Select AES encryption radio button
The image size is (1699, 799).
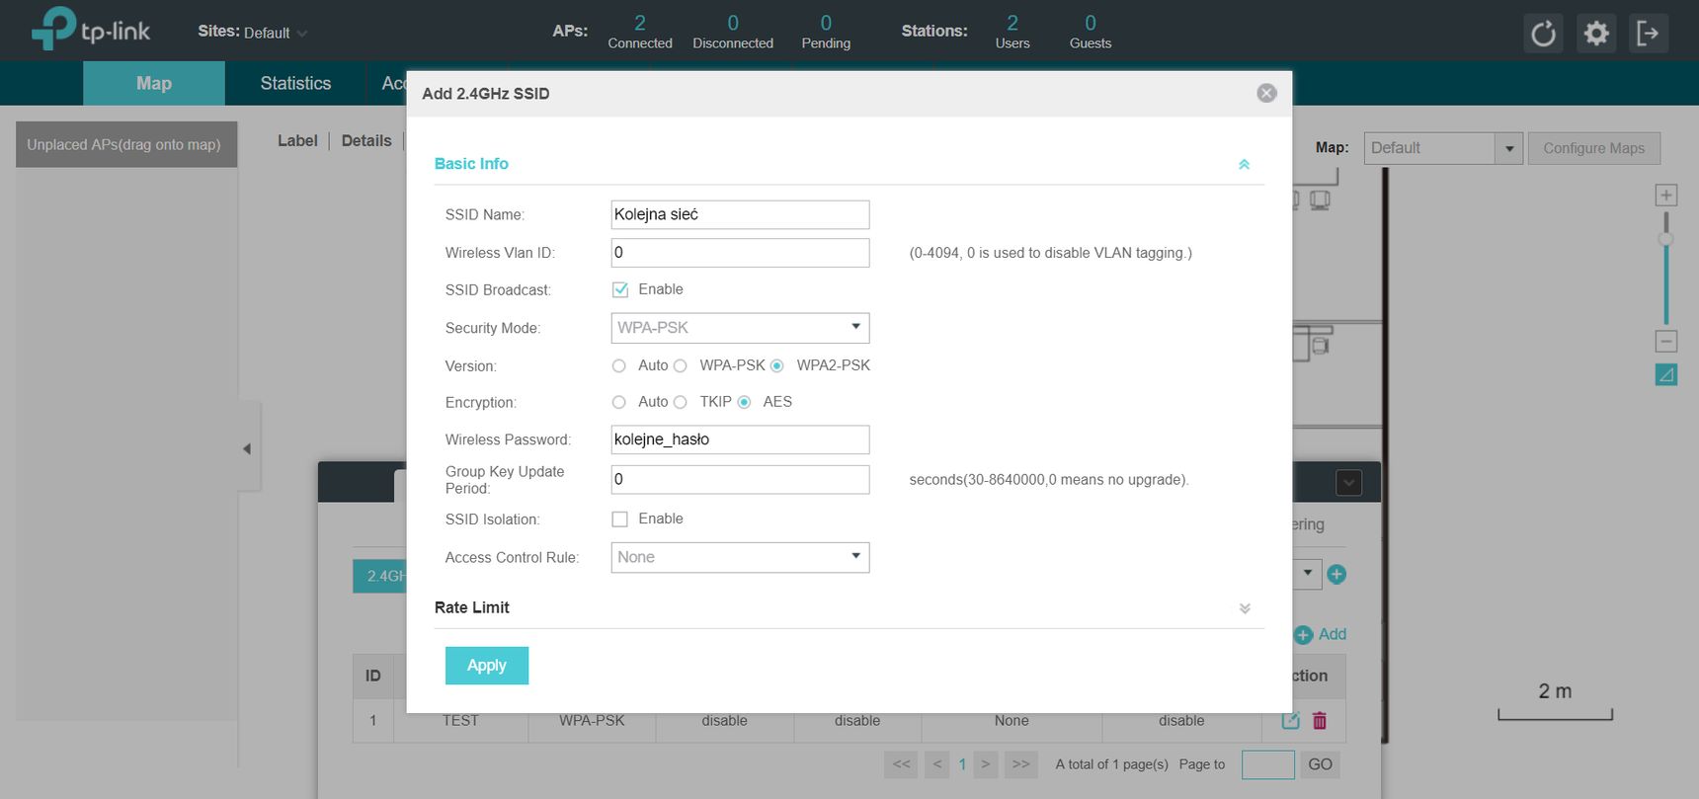pyautogui.click(x=744, y=402)
